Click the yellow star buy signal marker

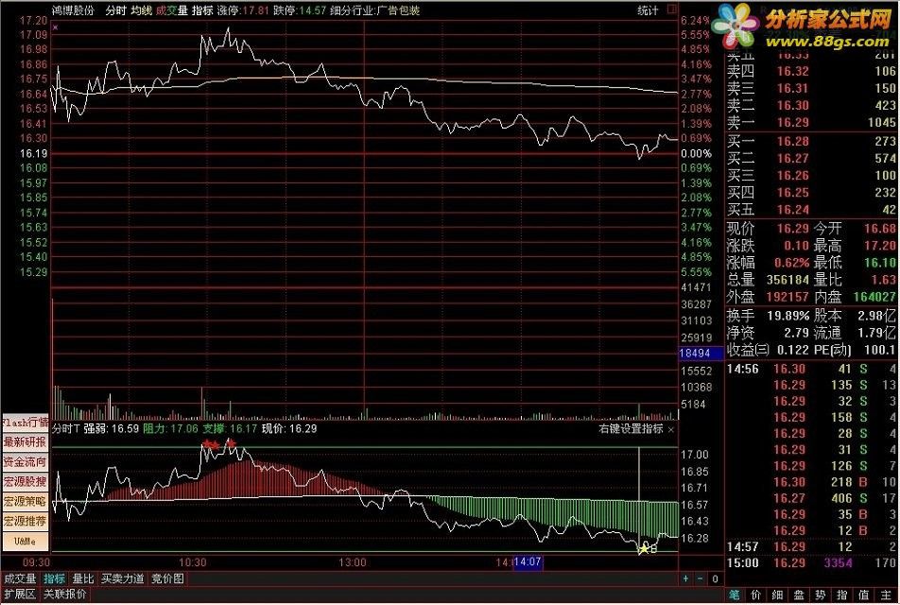(644, 548)
